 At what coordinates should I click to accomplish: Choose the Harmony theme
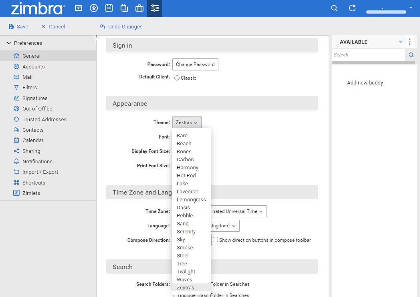coord(191,168)
